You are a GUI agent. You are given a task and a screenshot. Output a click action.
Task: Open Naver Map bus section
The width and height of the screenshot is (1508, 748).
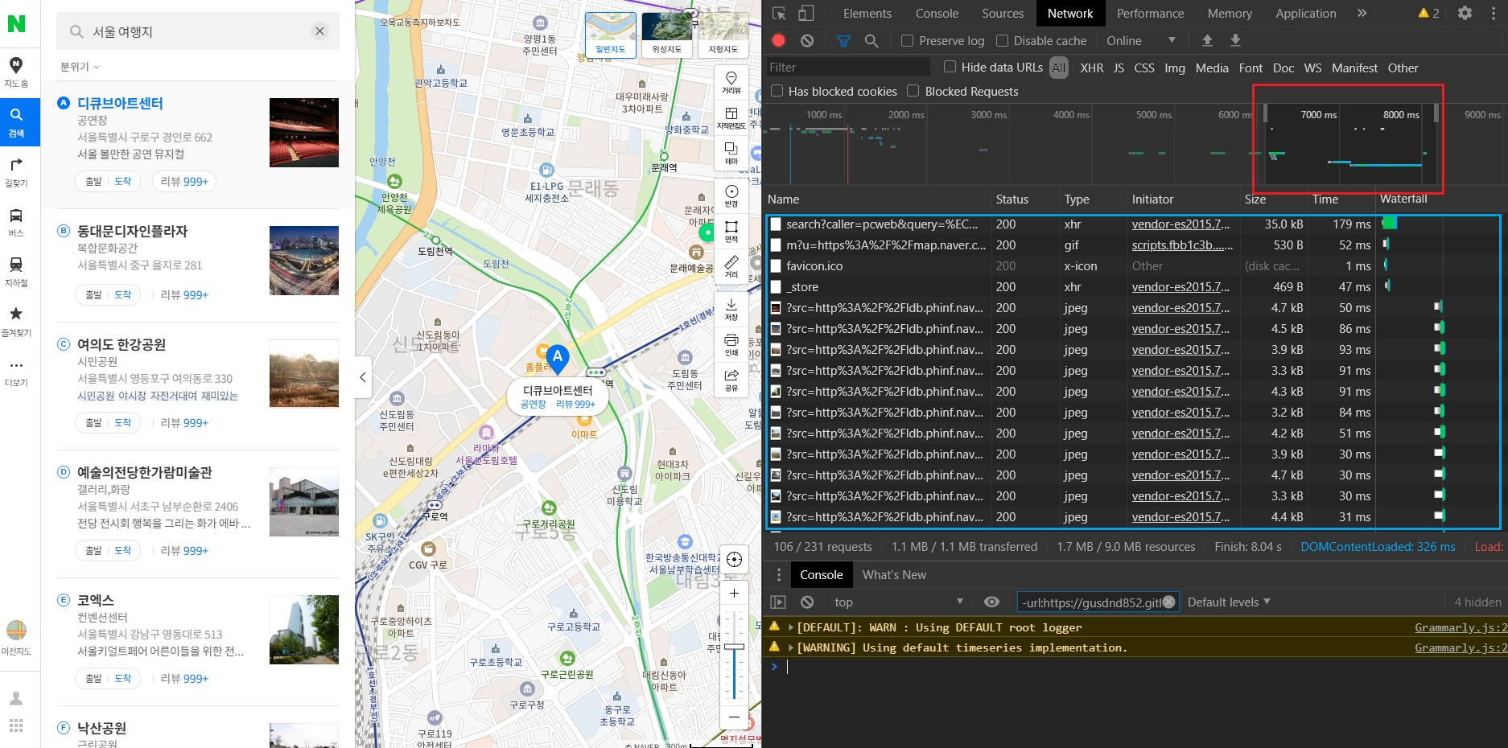(x=16, y=222)
